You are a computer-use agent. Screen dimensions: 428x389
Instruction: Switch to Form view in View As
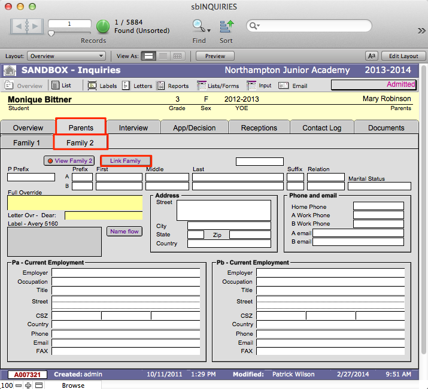(149, 56)
